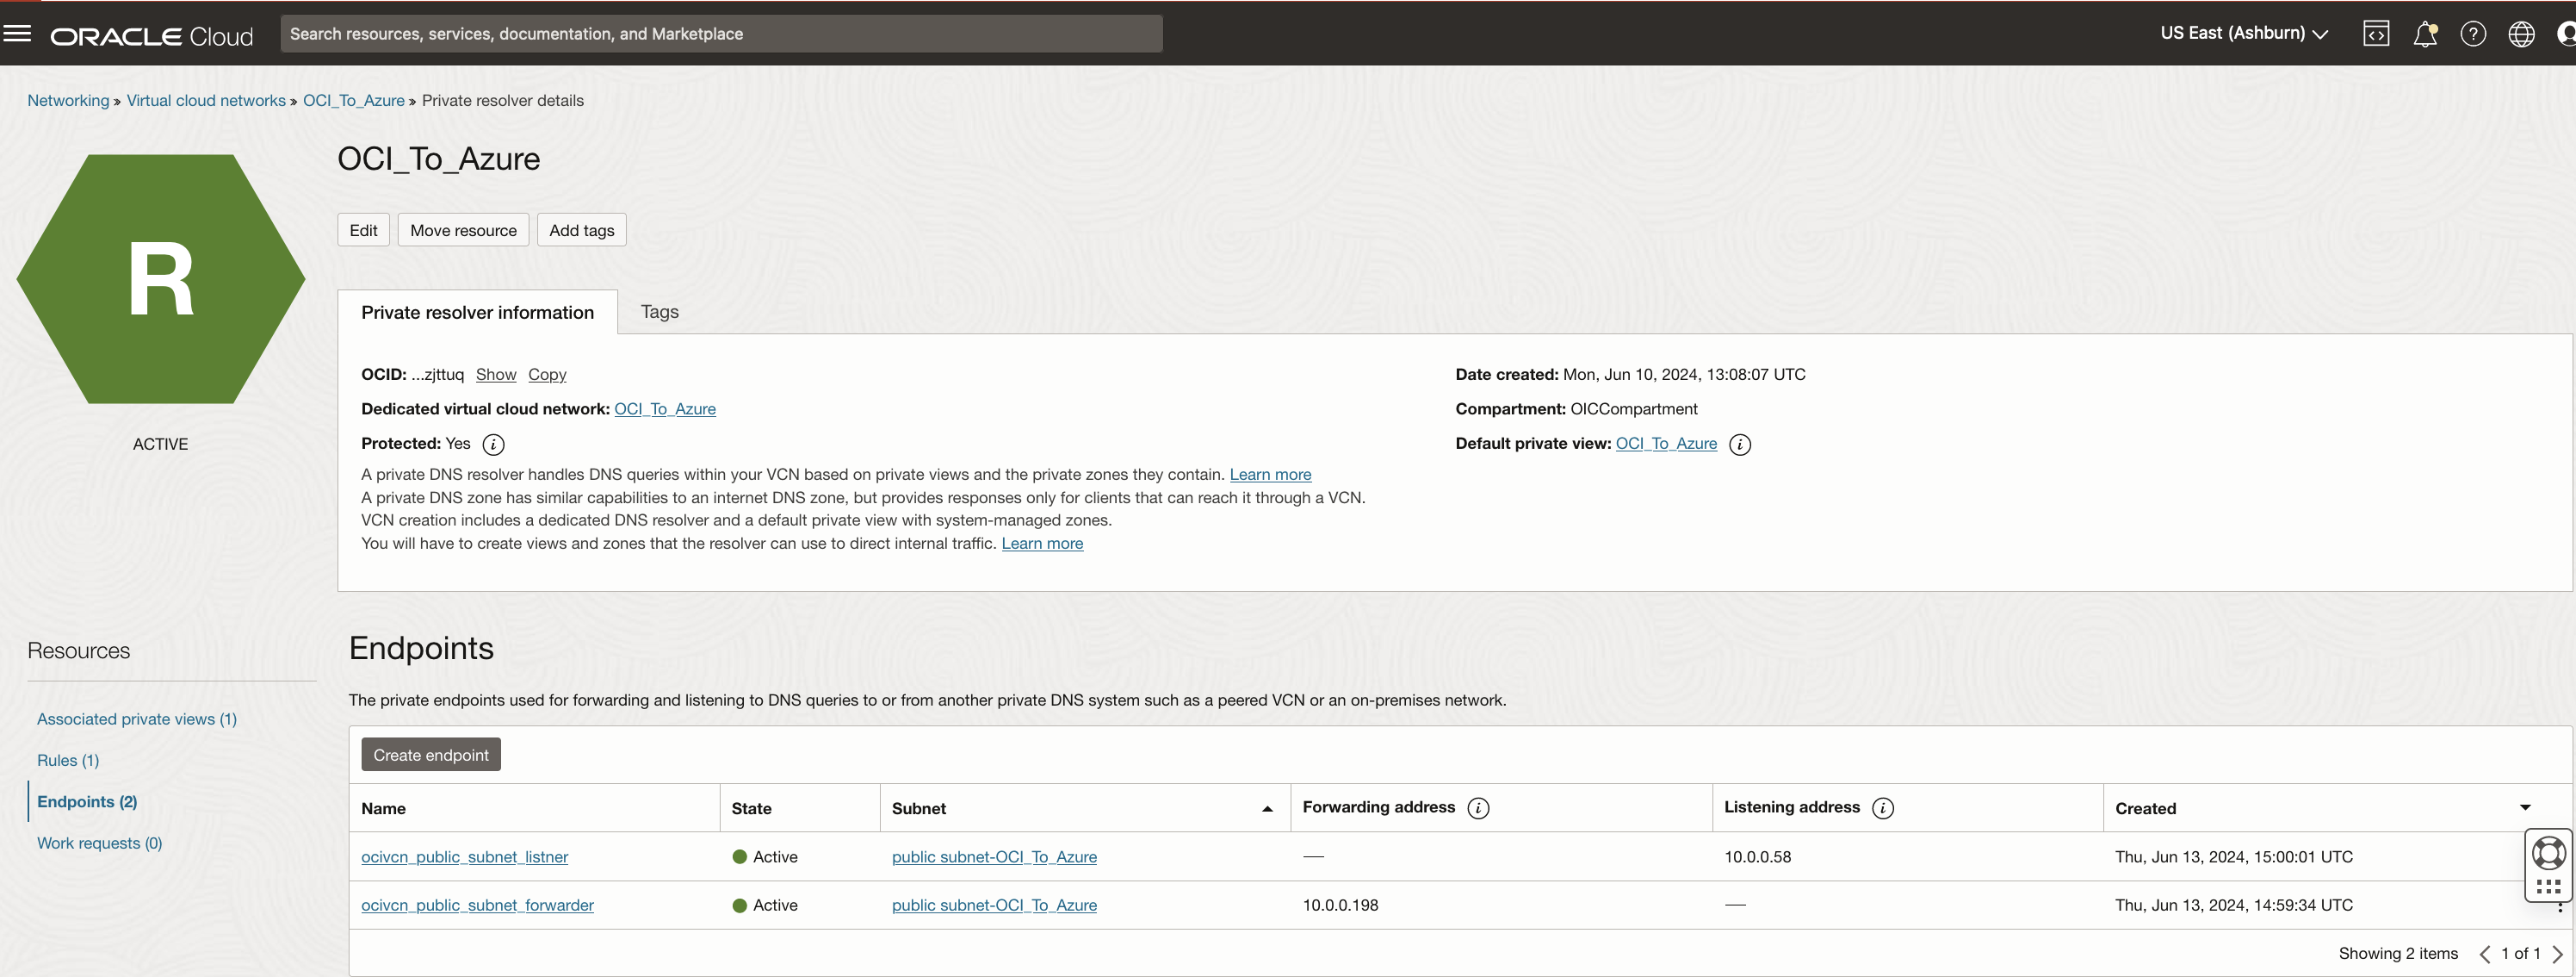Select the Private resolver information tab

coord(476,311)
